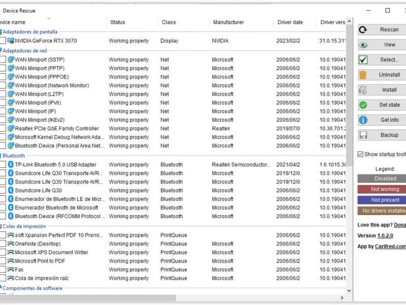Screen dimensions: 406x305
Task: Click the gray Disabled legend swatch
Action: click(x=382, y=178)
